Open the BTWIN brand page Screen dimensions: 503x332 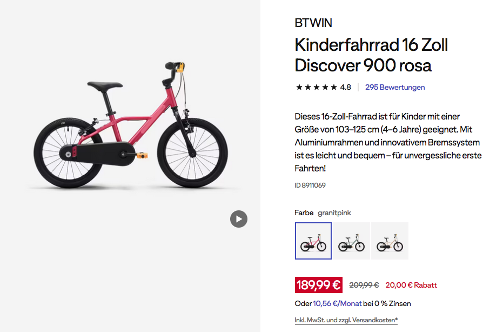[313, 23]
